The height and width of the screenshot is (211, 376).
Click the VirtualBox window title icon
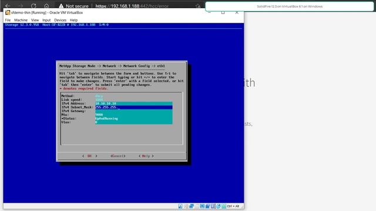click(x=8, y=12)
